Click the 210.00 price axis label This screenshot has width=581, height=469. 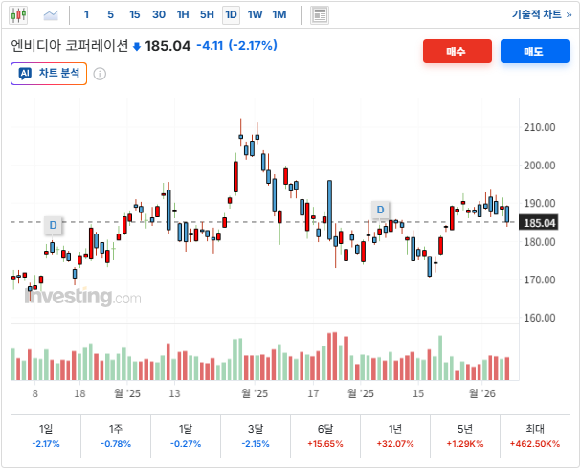point(540,127)
